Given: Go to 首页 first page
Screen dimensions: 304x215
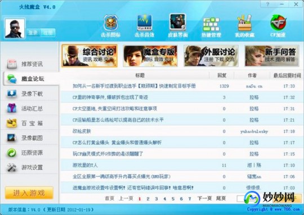Looking at the screenshot, I should tap(110, 198).
